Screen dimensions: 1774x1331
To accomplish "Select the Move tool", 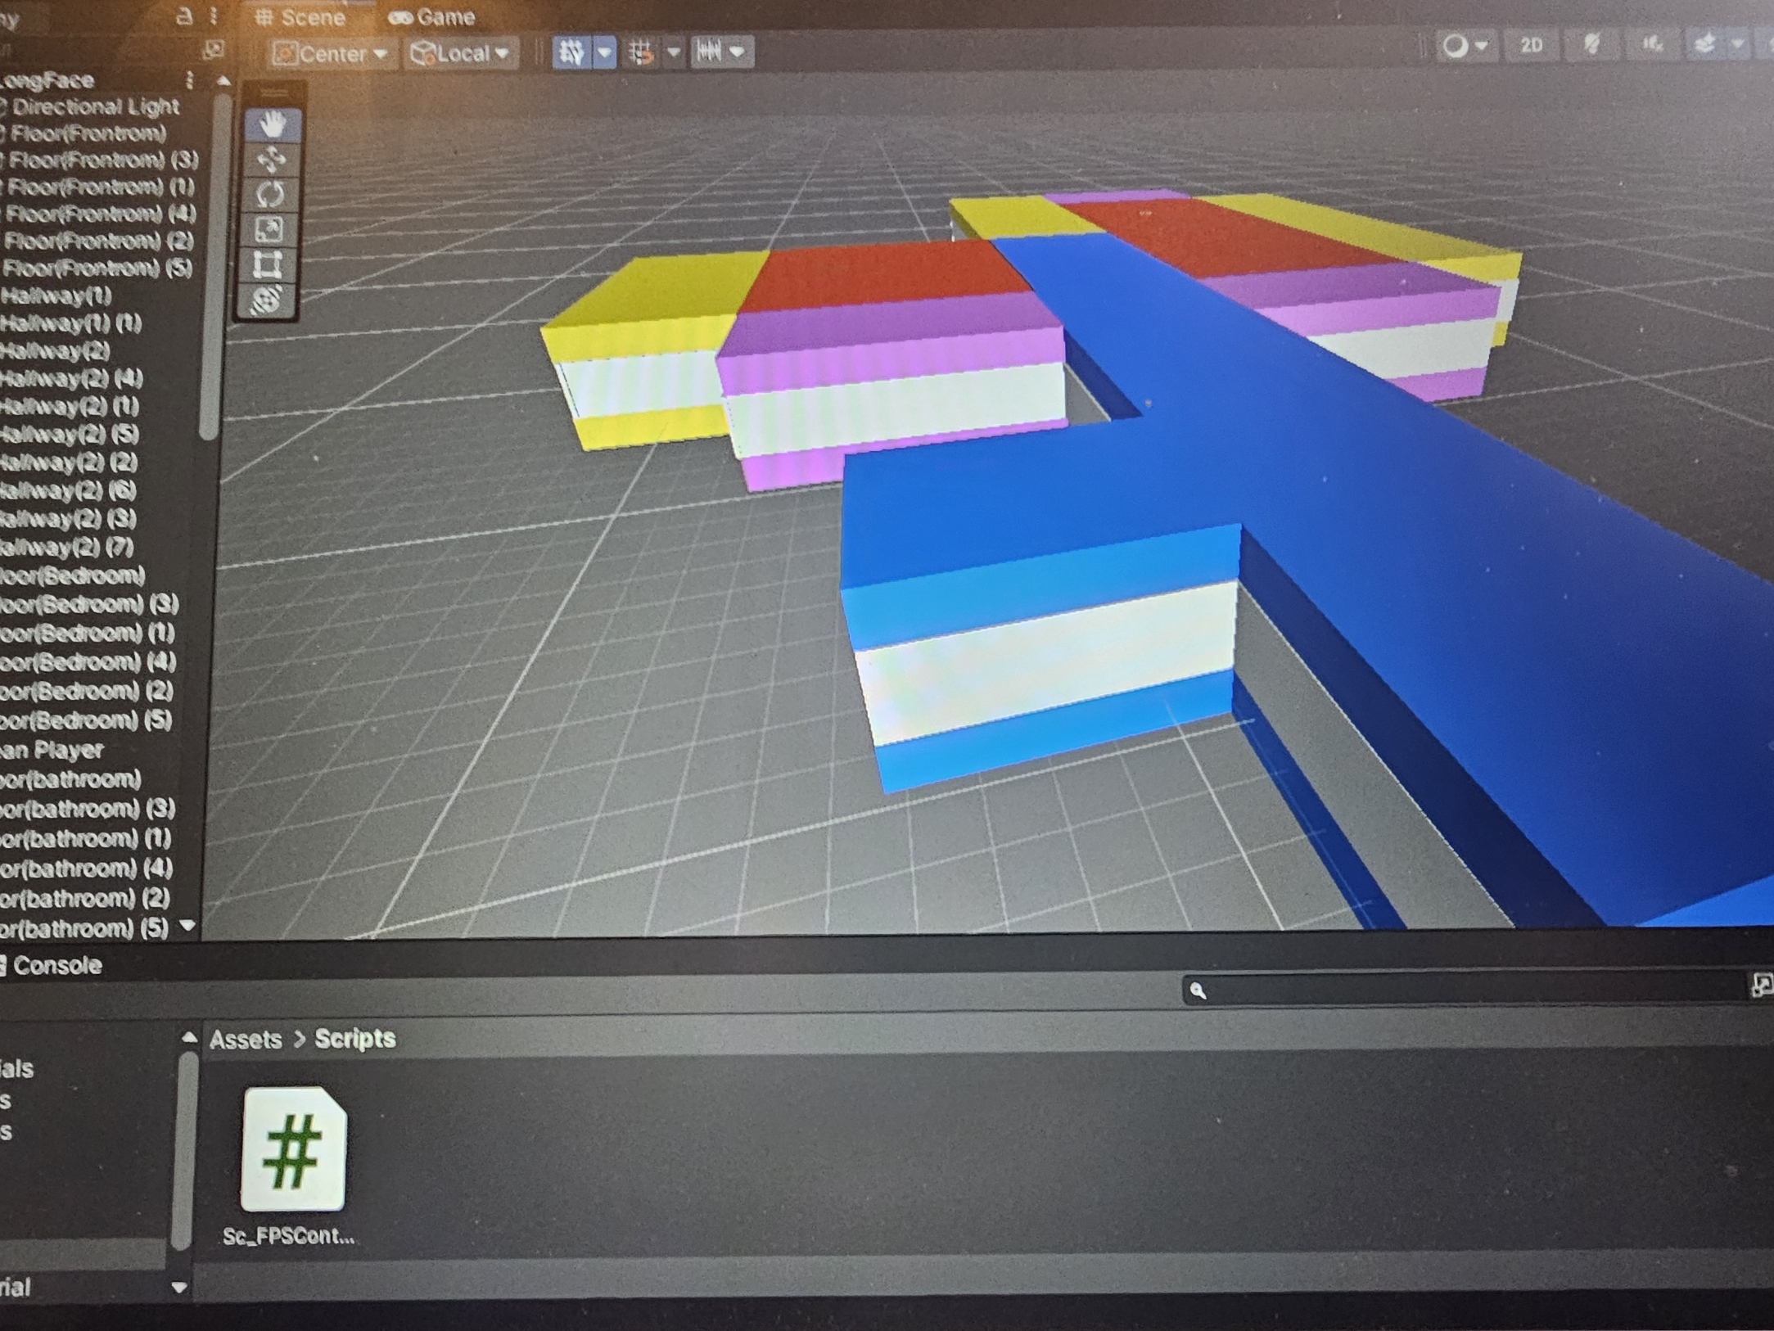I will click(272, 157).
